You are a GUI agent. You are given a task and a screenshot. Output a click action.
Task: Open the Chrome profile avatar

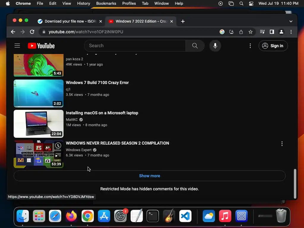coord(281,32)
